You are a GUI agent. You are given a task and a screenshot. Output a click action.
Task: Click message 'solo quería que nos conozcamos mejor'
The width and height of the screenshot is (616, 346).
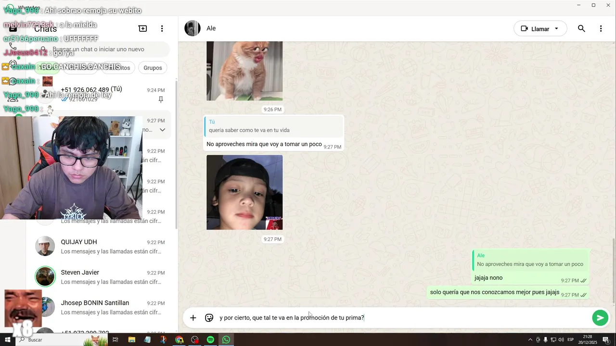point(495,292)
